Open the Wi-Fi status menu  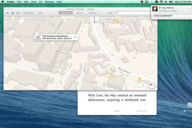[162, 2]
